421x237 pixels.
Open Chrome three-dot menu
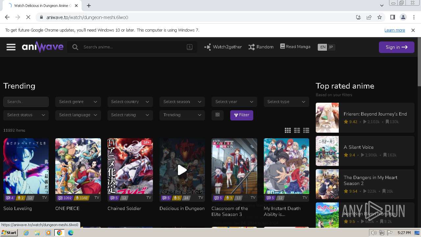[x=413, y=17]
